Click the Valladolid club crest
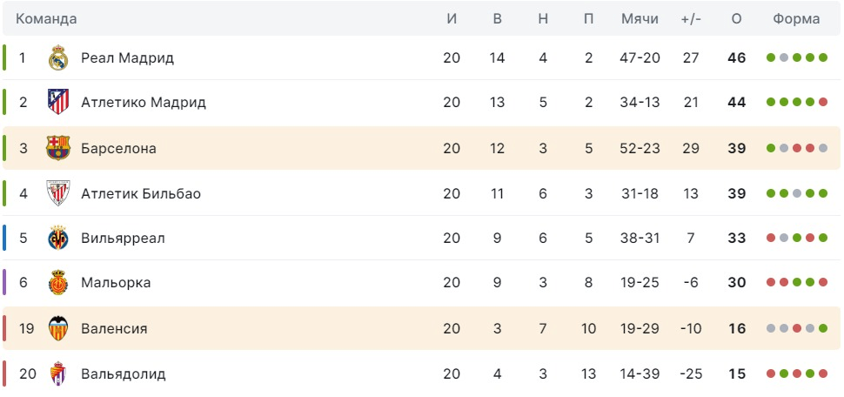 click(58, 374)
